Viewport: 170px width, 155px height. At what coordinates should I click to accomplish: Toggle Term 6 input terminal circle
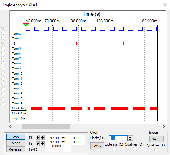[x=3, y=53]
